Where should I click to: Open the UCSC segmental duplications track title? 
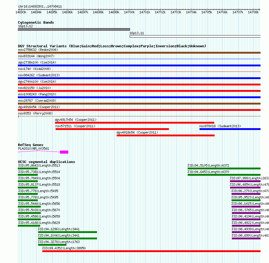pos(47,162)
